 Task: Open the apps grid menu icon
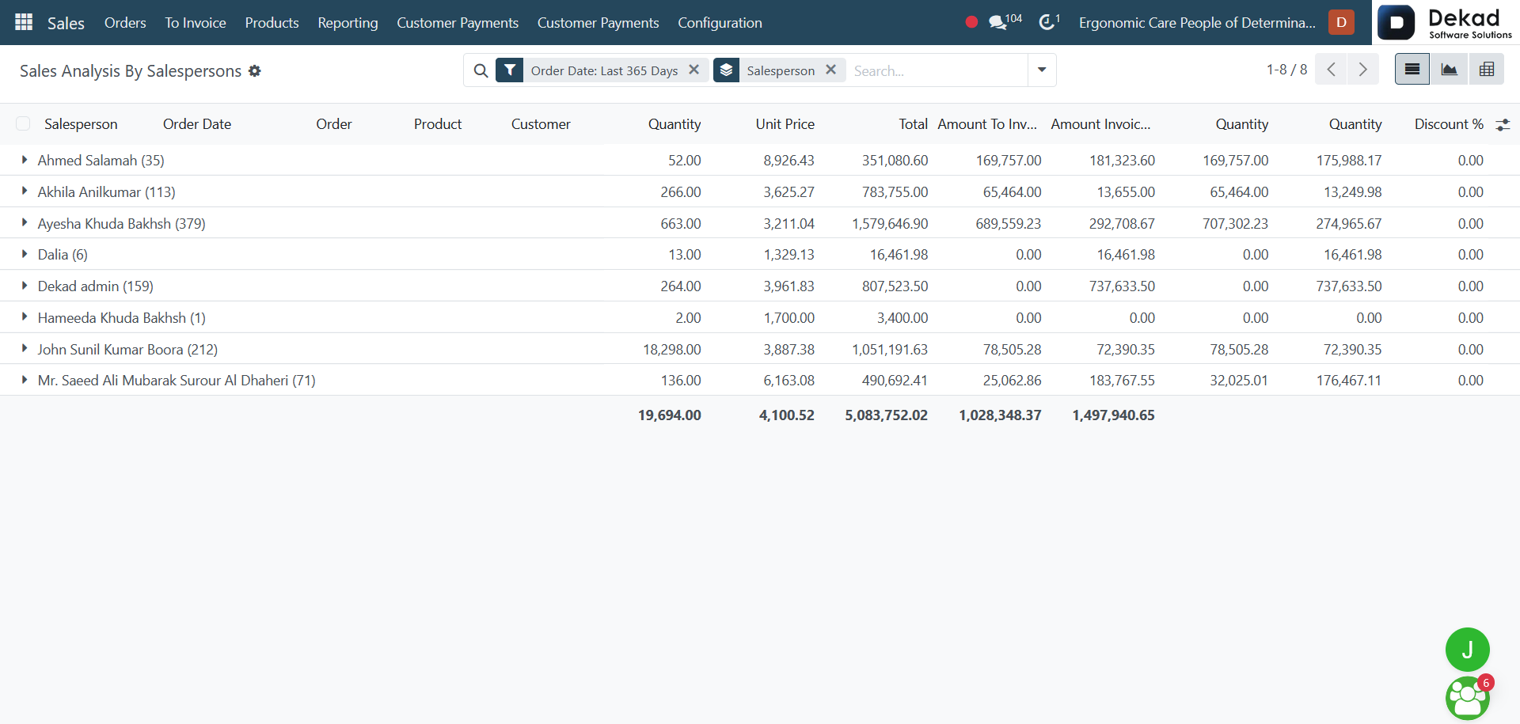pos(24,22)
